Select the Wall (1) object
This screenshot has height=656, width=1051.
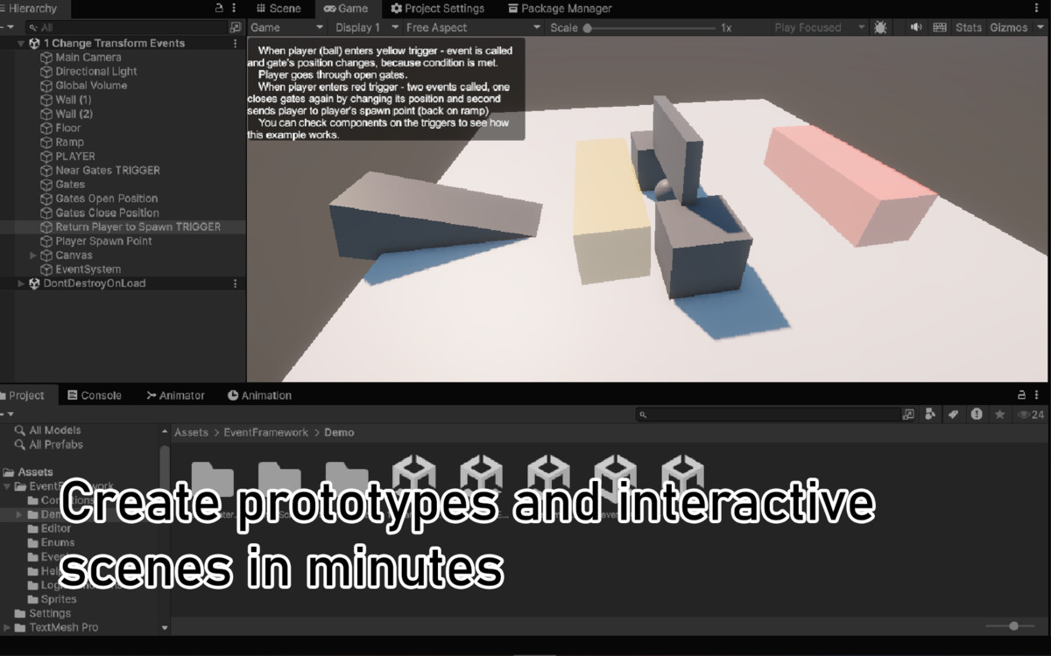[74, 100]
